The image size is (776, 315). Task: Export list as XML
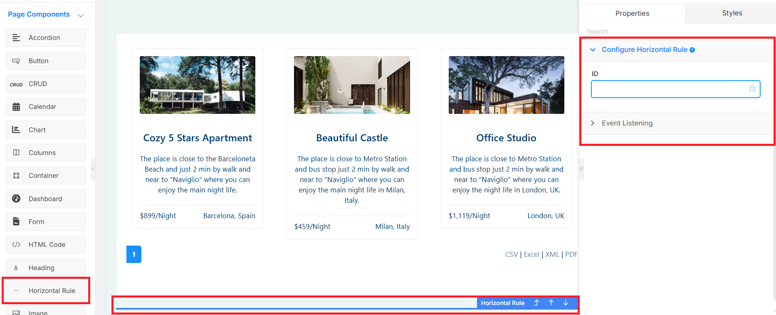pyautogui.click(x=552, y=254)
